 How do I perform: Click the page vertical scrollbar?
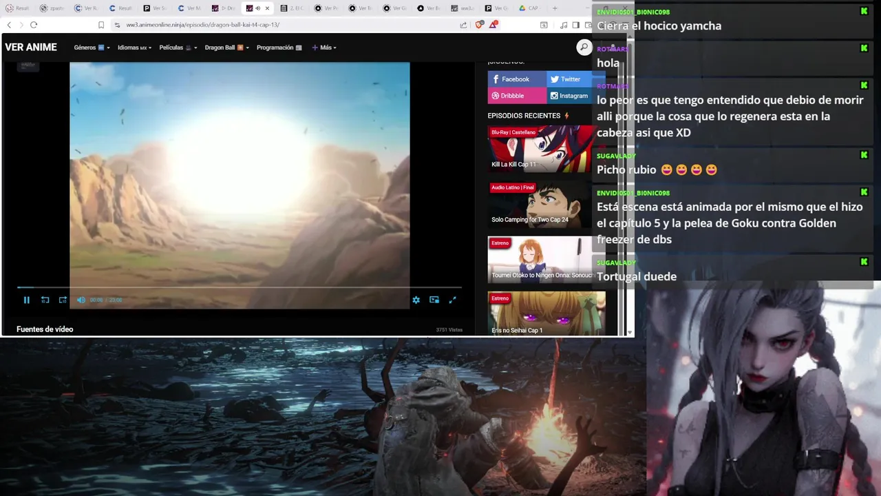pyautogui.click(x=630, y=185)
